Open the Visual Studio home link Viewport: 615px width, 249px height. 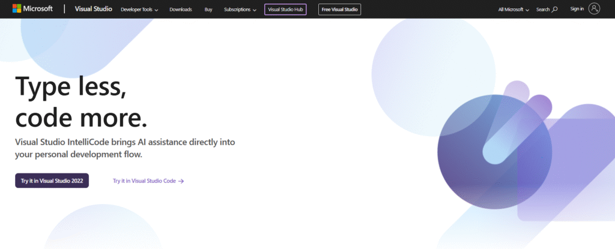tap(93, 9)
